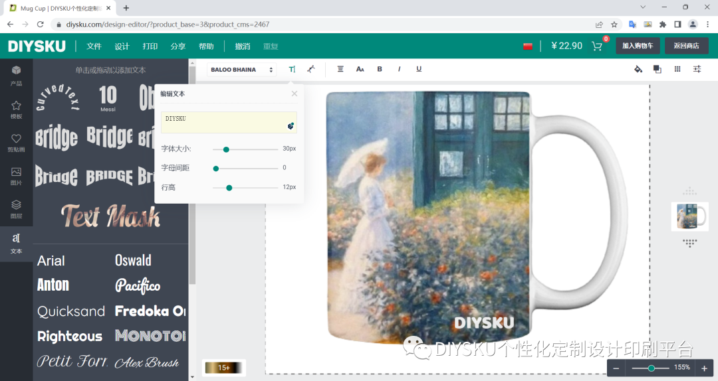Click the cube icon in text field

point(291,125)
